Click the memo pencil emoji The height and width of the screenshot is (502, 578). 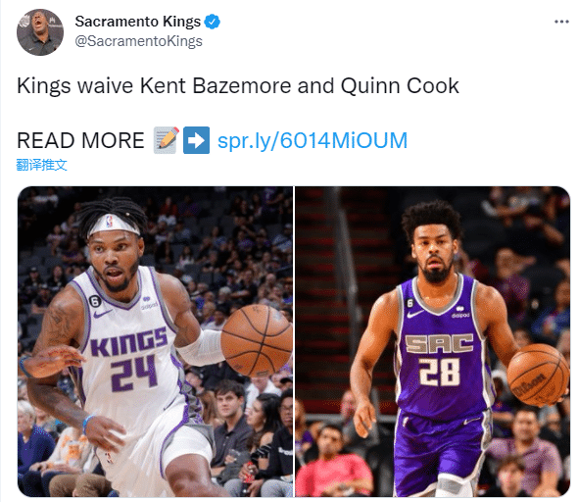tap(167, 140)
